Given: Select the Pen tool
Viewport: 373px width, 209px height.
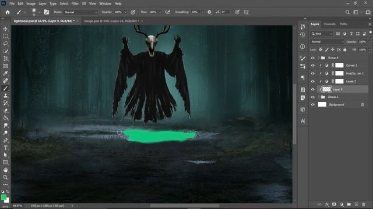Looking at the screenshot, I should coord(5,140).
